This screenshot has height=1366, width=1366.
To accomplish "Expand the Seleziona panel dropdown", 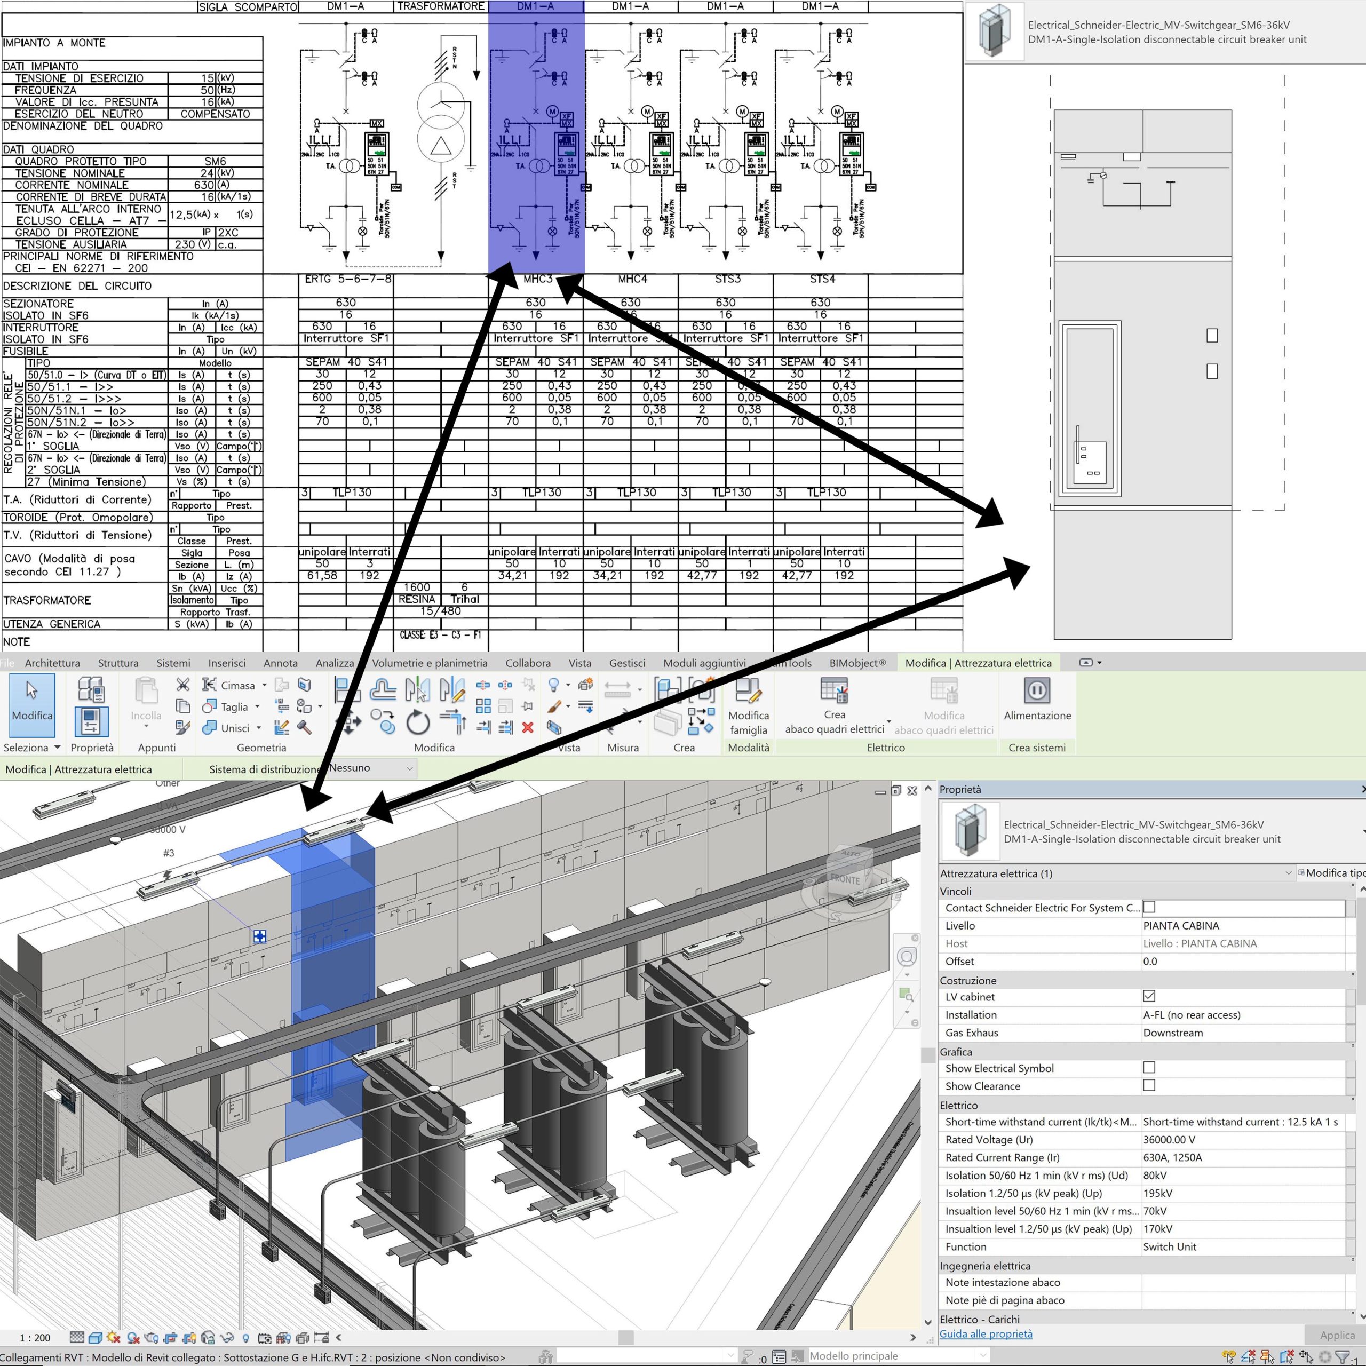I will coord(57,748).
